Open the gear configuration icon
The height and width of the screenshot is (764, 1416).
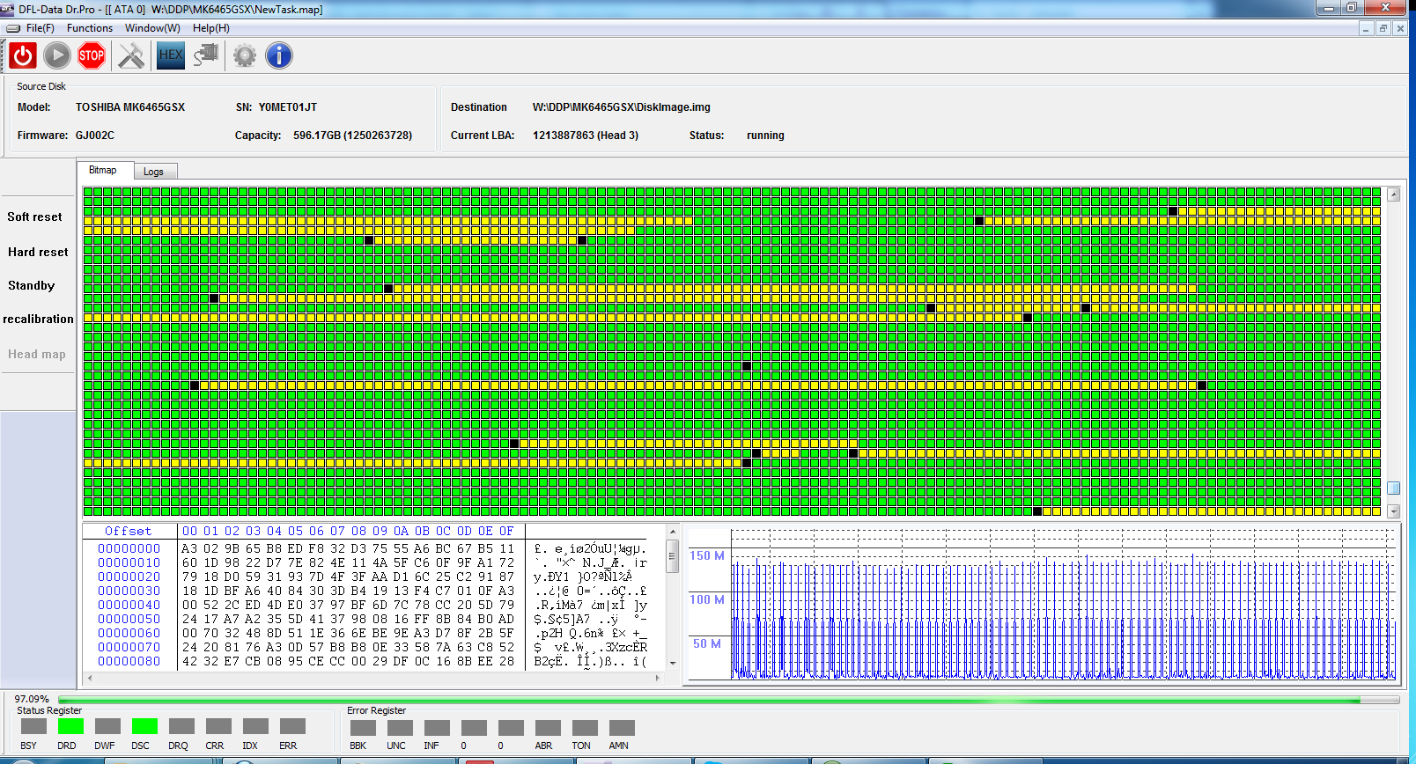pyautogui.click(x=245, y=56)
